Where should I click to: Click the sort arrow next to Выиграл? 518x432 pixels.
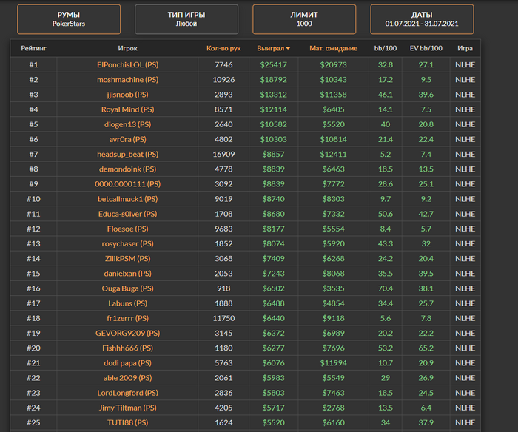[288, 49]
